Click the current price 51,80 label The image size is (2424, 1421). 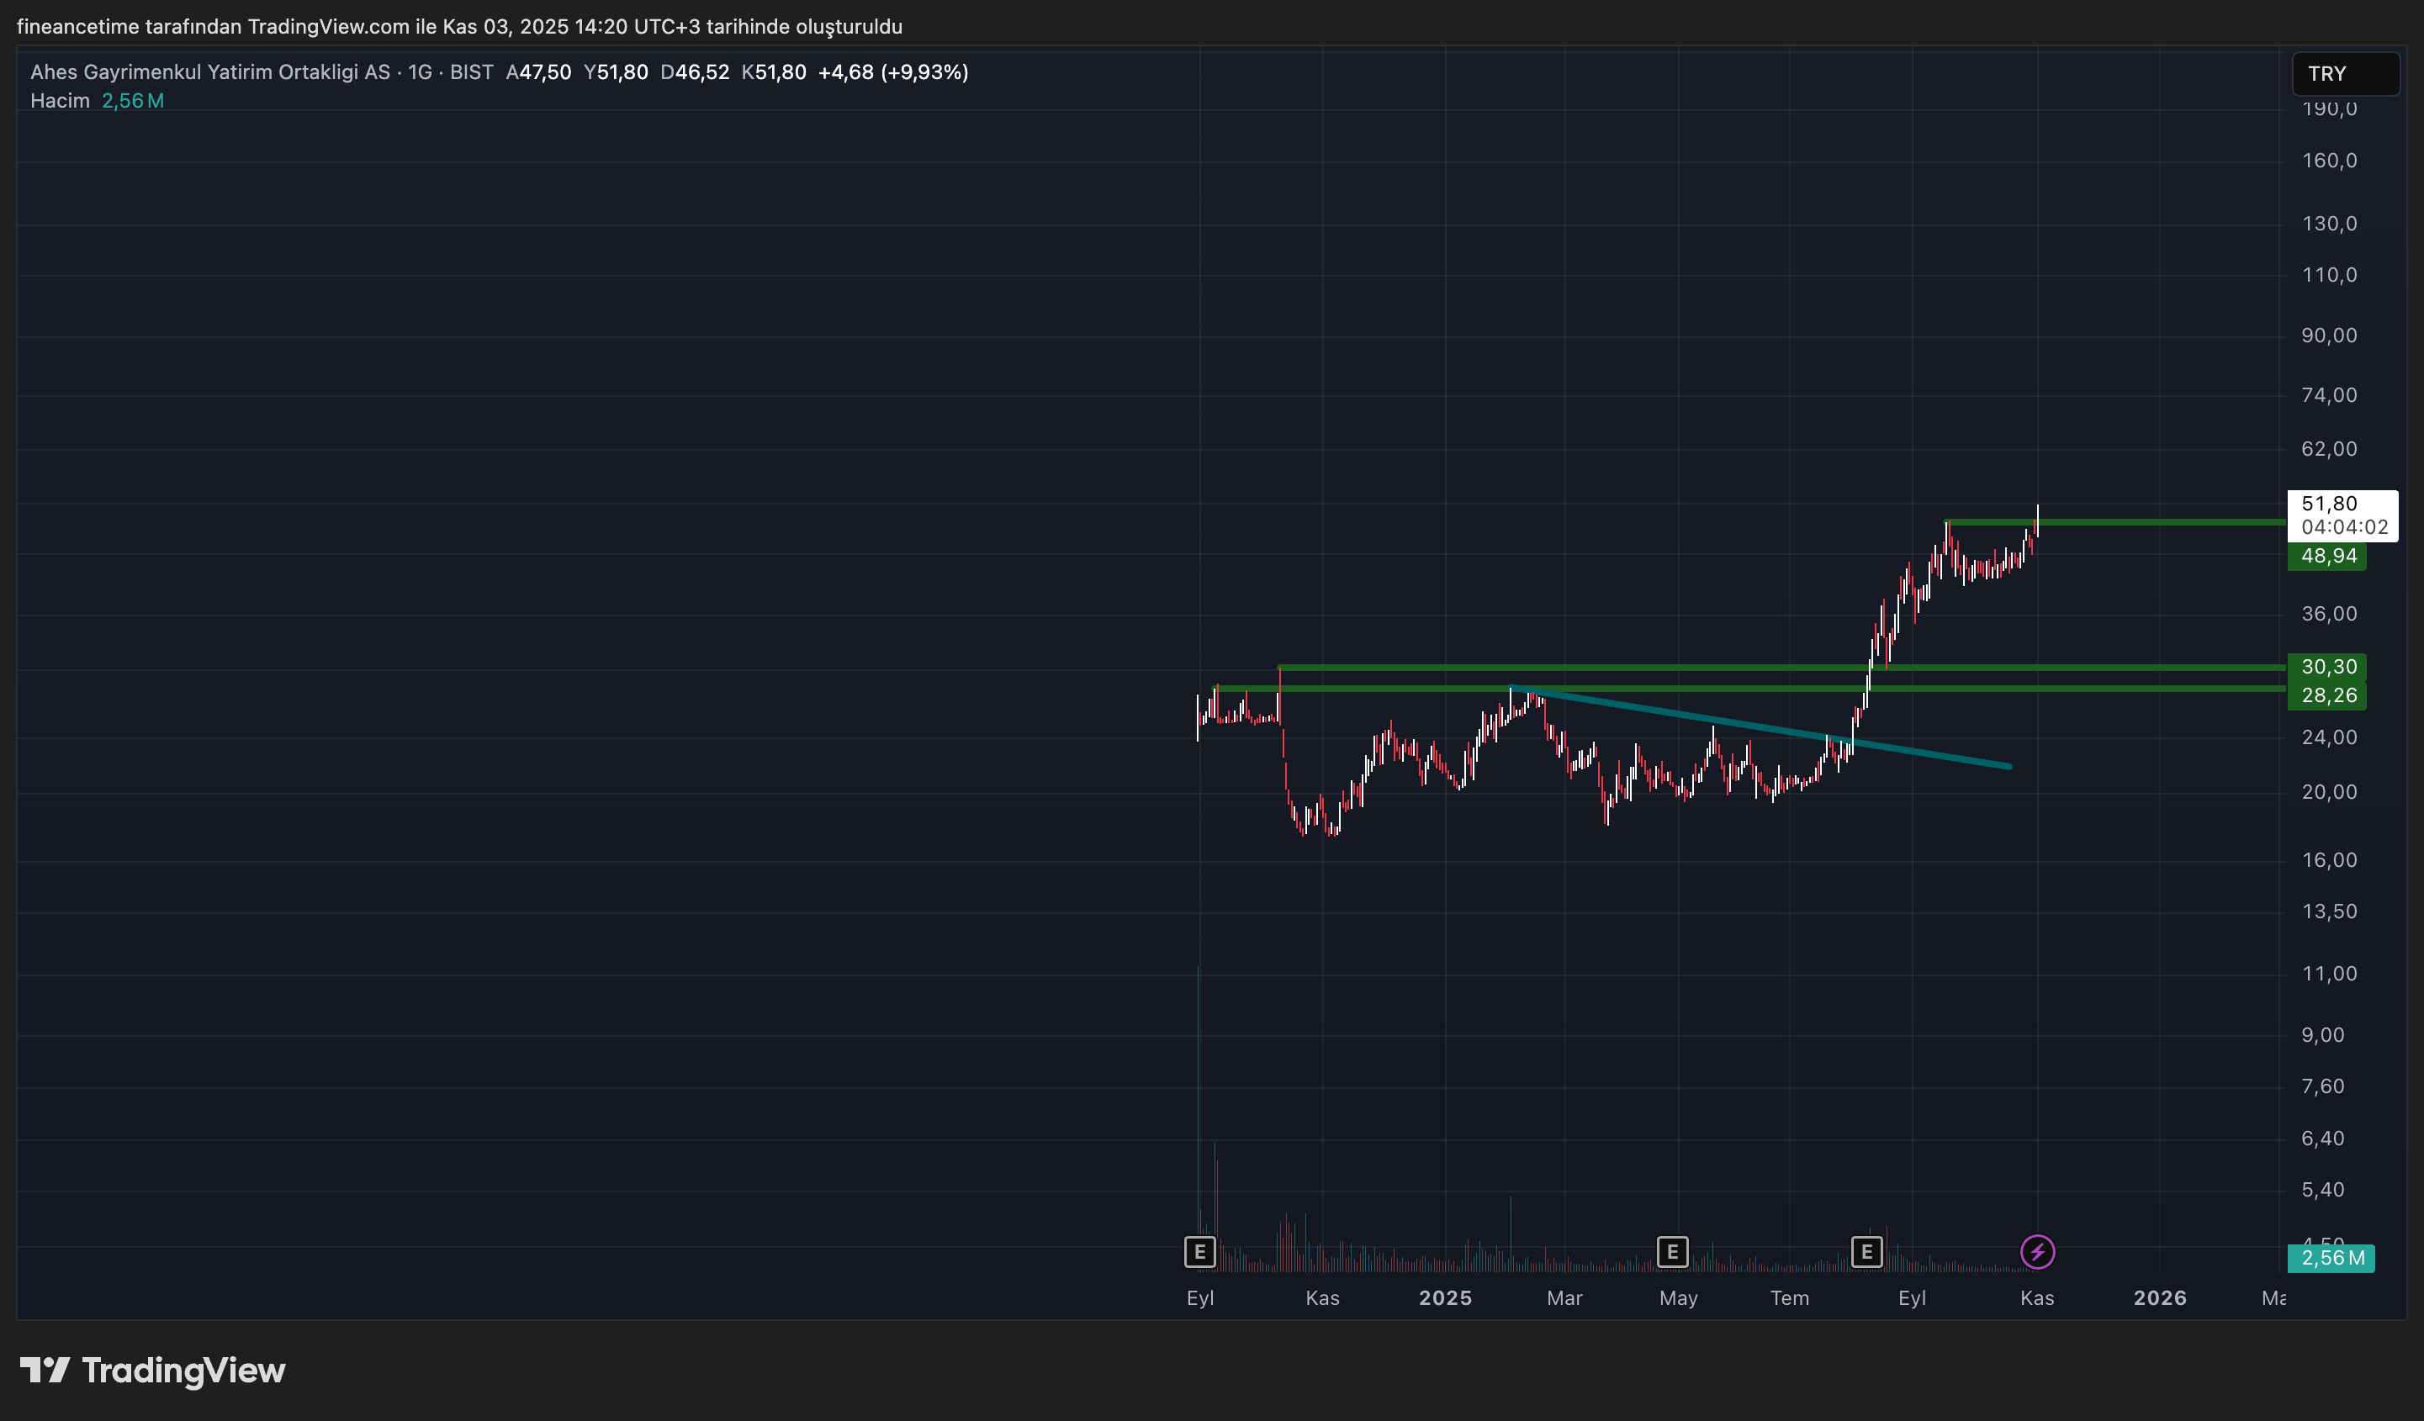tap(2330, 504)
